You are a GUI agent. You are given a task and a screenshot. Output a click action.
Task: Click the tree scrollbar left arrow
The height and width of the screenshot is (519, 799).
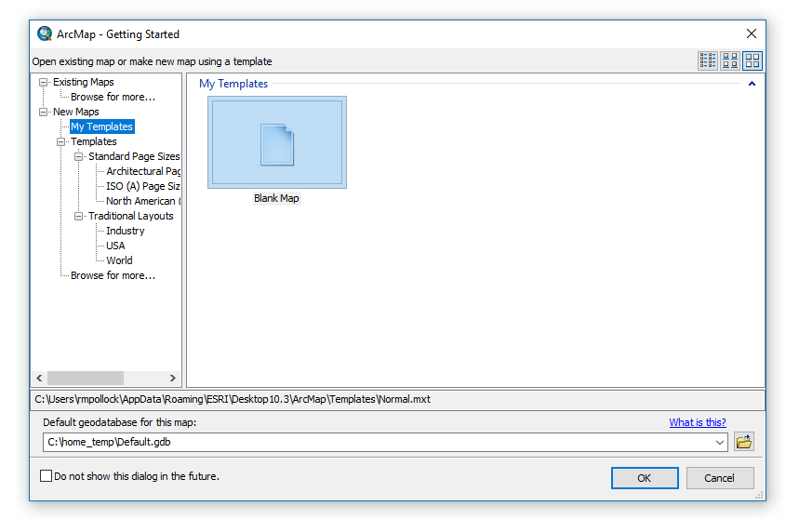(x=39, y=378)
